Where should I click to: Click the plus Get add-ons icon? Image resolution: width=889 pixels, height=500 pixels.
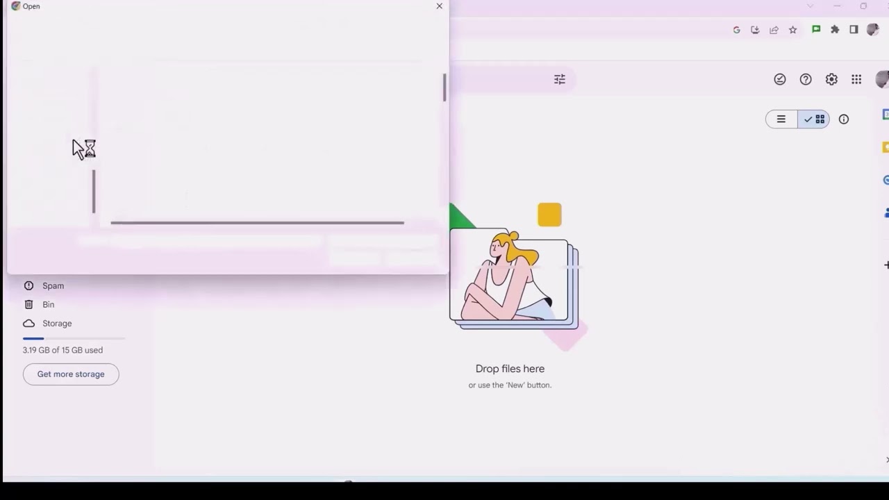click(x=886, y=265)
